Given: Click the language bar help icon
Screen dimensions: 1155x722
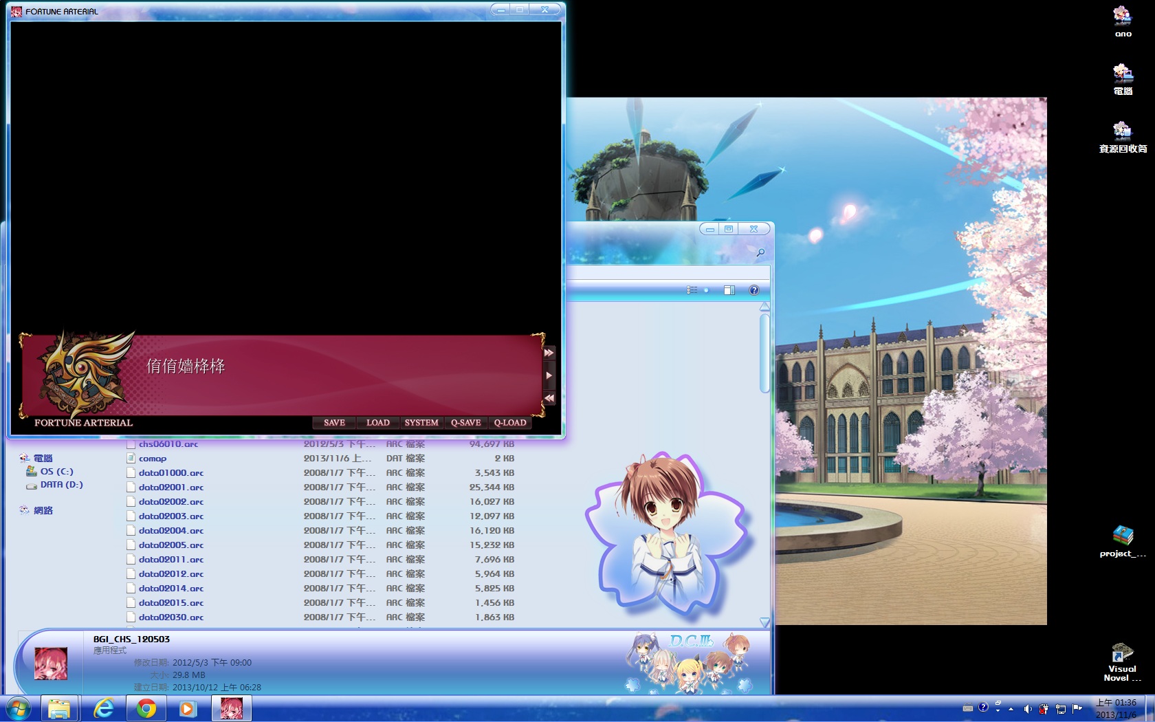Looking at the screenshot, I should click(983, 707).
